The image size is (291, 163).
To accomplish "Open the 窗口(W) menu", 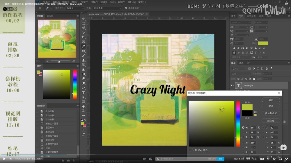I will click(x=132, y=2).
